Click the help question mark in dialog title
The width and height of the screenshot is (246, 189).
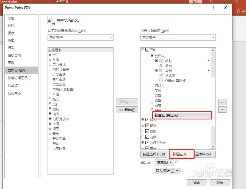pyautogui.click(x=213, y=7)
